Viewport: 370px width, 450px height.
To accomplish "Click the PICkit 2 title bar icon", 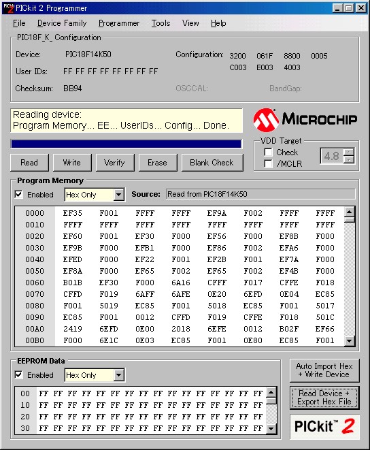I will point(9,8).
